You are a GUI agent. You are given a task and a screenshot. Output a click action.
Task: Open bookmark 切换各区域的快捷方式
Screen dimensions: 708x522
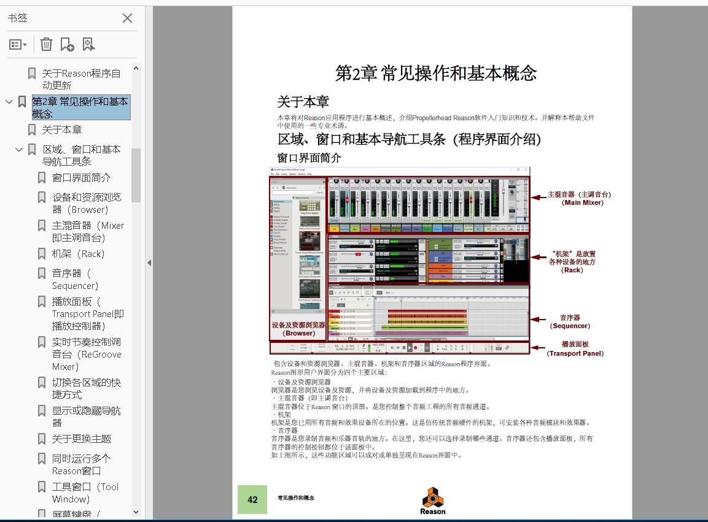(86, 388)
